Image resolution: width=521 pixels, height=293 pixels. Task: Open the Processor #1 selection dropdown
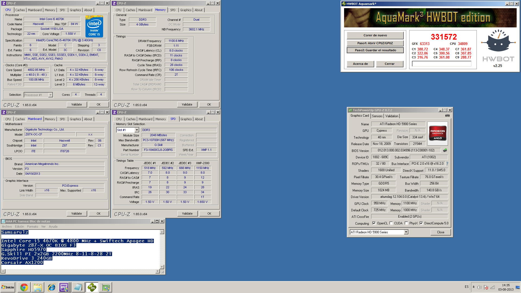[50, 95]
